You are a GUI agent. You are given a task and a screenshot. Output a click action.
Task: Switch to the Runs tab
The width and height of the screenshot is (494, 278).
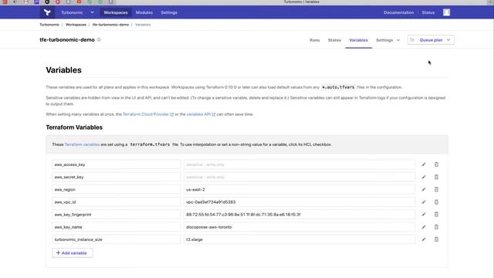(314, 40)
